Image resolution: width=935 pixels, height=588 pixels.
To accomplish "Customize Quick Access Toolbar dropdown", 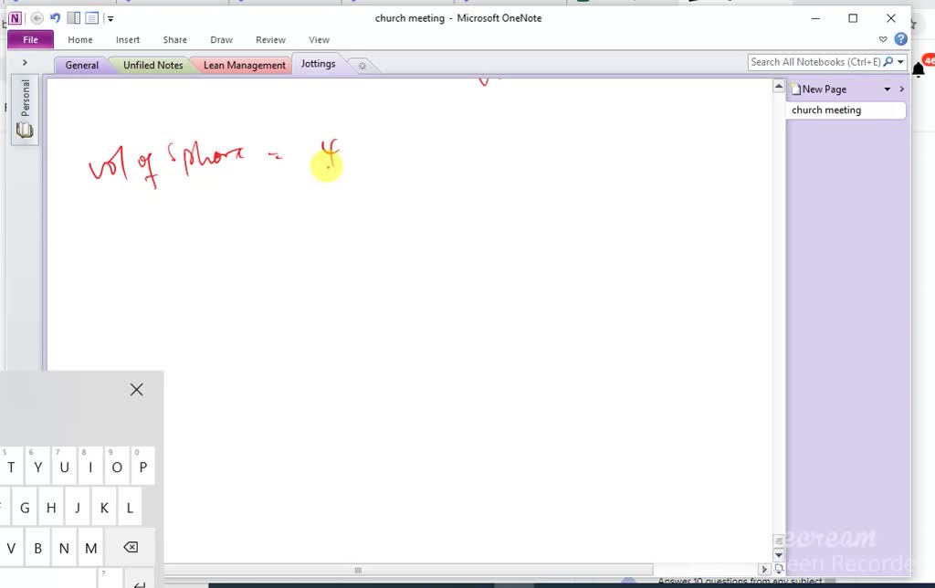I will [x=110, y=18].
